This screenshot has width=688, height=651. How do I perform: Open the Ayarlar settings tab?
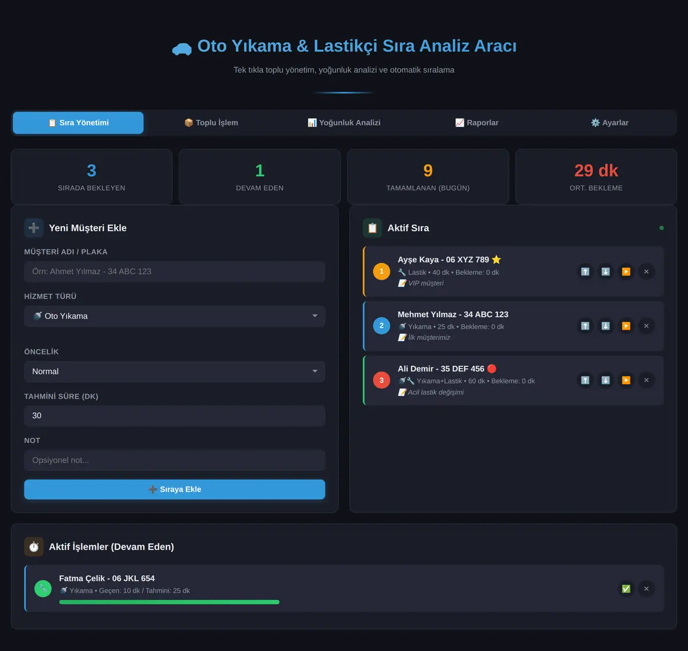coord(609,123)
